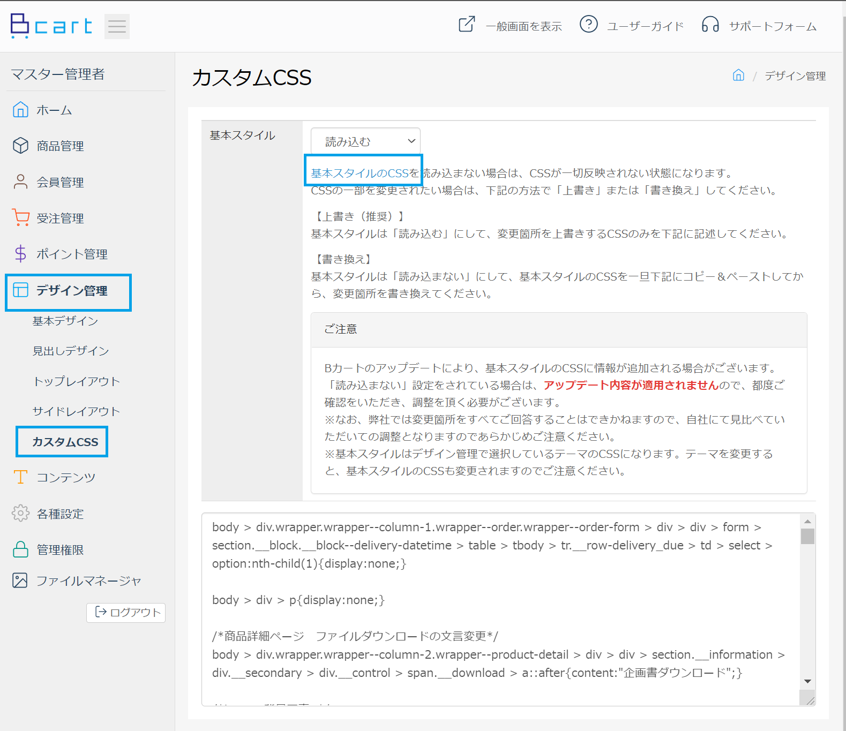Image resolution: width=846 pixels, height=731 pixels.
Task: Click the 【書き換え】 heading
Action: (343, 259)
